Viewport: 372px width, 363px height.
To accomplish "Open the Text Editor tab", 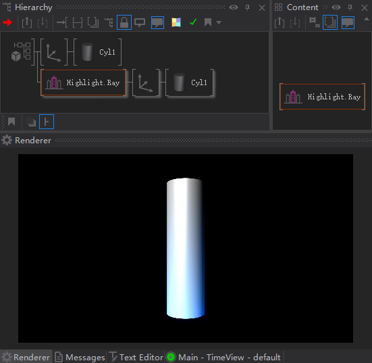I will pos(136,358).
